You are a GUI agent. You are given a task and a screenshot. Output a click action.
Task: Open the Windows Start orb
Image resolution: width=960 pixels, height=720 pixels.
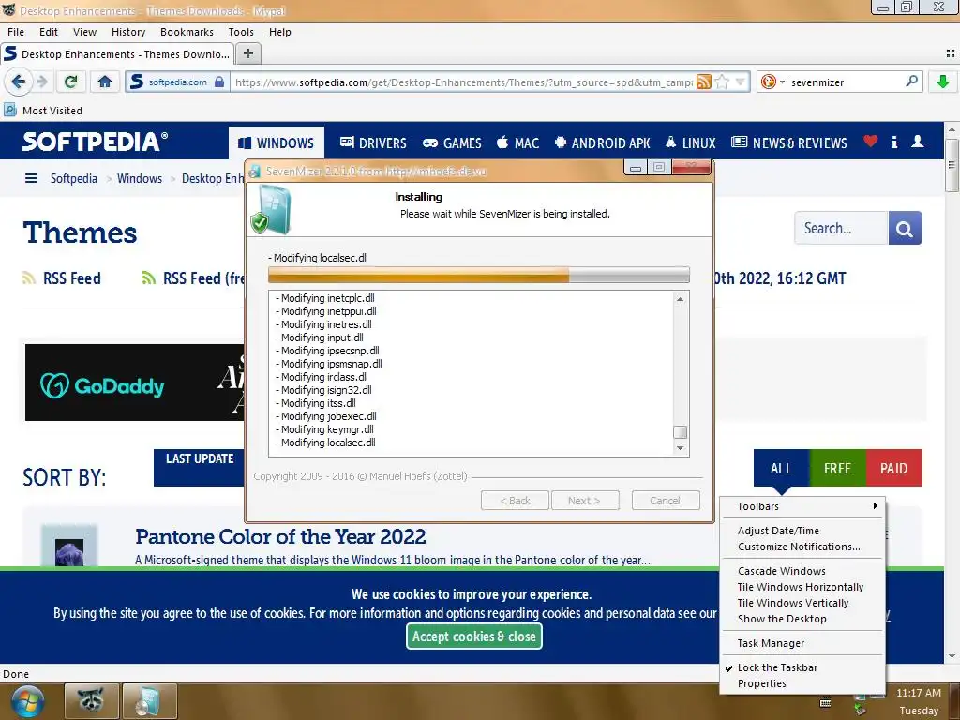[x=27, y=700]
